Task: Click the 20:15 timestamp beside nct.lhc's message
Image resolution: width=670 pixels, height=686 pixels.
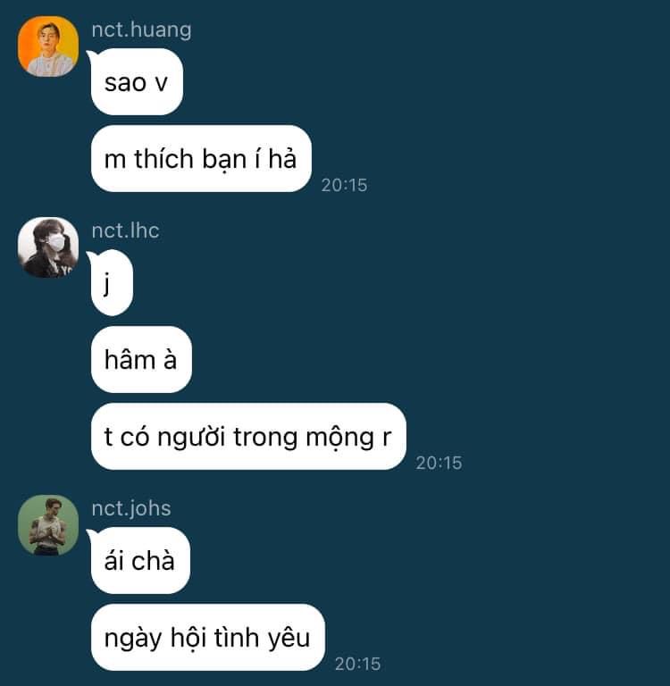Action: (439, 463)
